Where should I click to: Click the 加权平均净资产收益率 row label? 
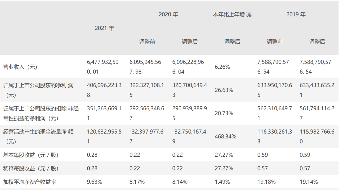[29, 182]
